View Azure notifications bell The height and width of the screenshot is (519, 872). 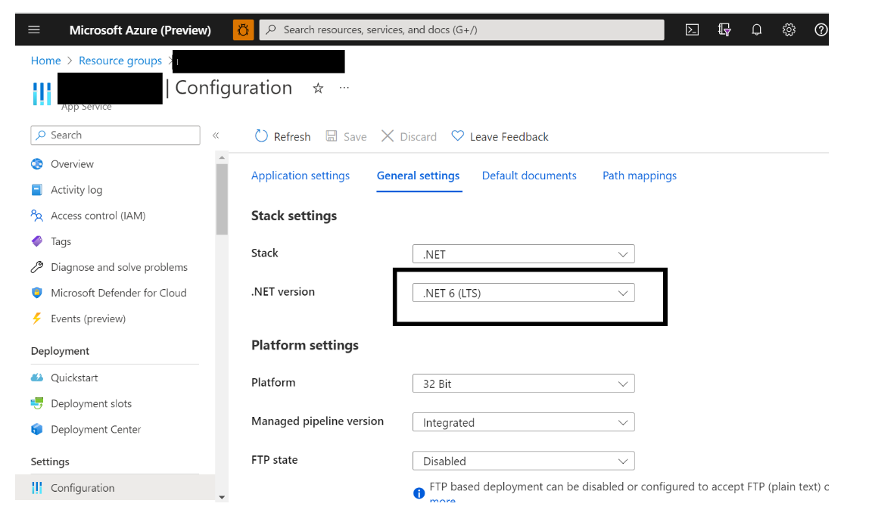click(756, 30)
